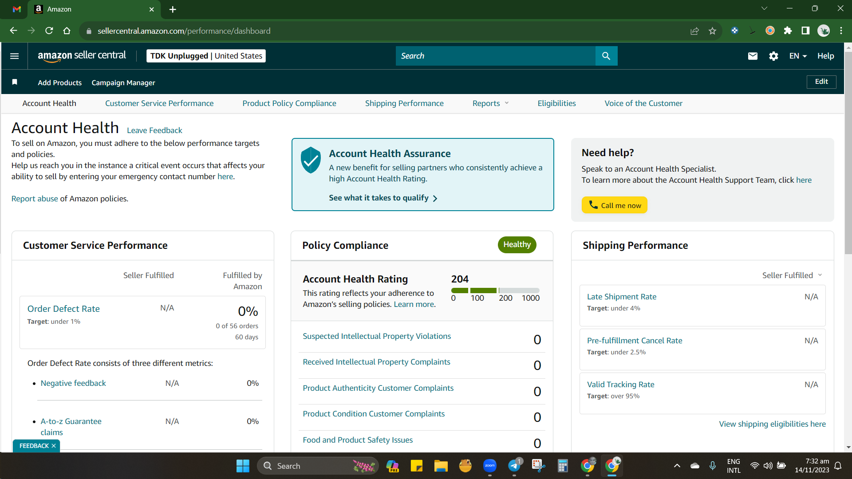Open the Calculator app in taskbar
Viewport: 852px width, 479px height.
(x=563, y=466)
